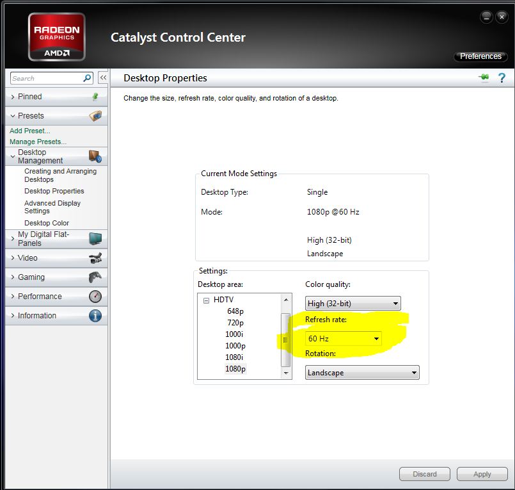515x490 pixels.
Task: Click the Apply button
Action: tap(482, 474)
